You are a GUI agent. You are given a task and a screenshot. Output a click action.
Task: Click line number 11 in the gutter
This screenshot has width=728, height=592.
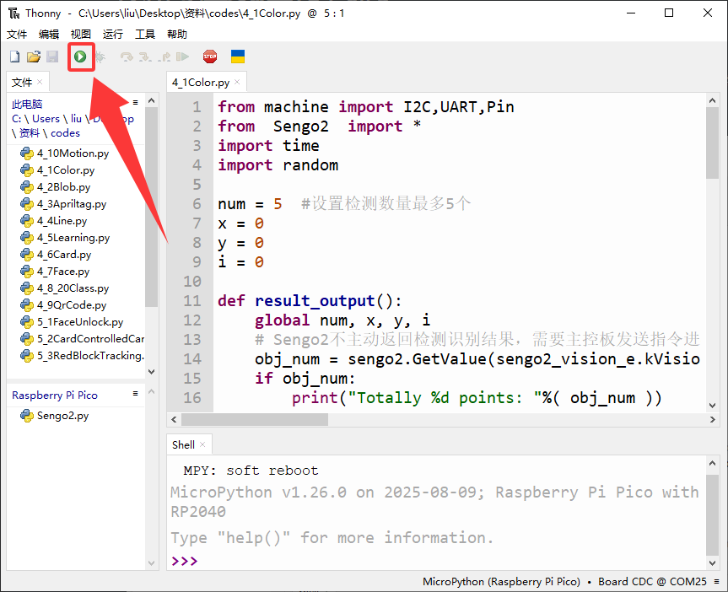click(192, 301)
